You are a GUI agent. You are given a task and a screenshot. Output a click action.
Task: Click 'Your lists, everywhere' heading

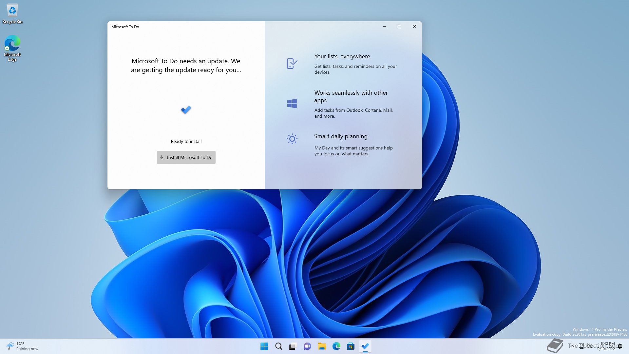(342, 56)
